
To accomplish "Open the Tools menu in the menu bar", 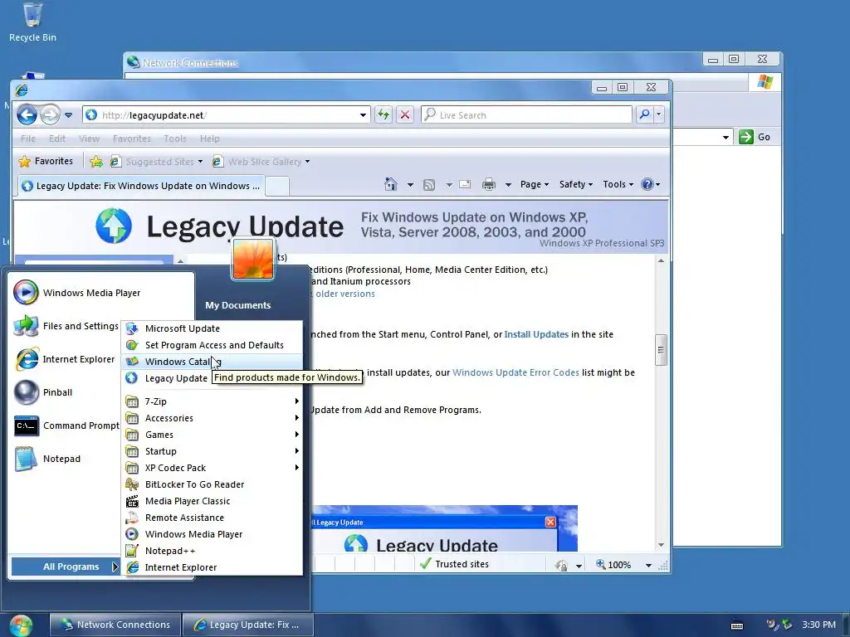I will click(175, 139).
